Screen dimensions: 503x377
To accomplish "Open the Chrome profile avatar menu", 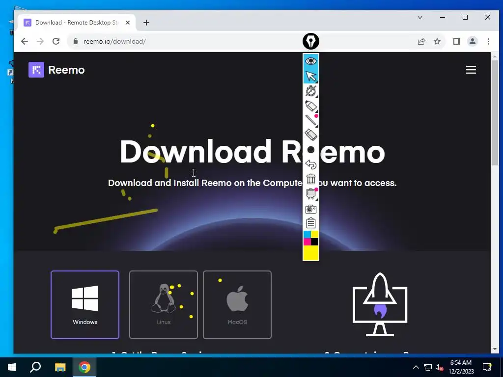I will [x=473, y=41].
